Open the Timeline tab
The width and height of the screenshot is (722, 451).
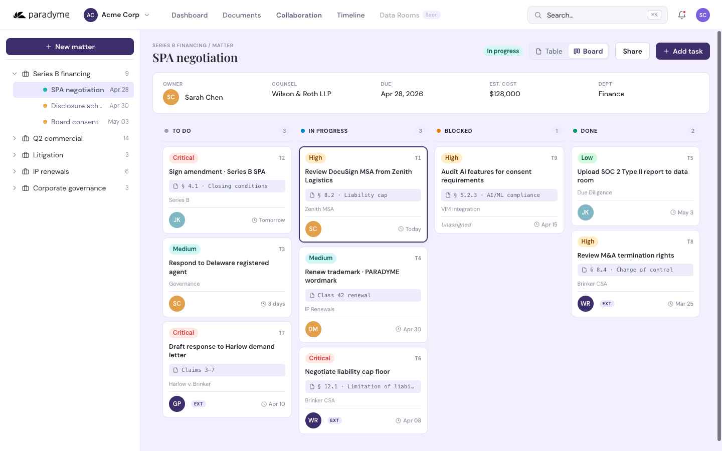(x=350, y=15)
